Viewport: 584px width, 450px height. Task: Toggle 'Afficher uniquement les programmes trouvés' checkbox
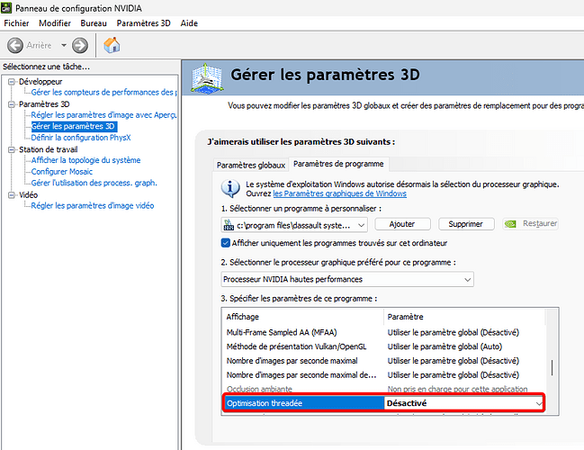(226, 243)
